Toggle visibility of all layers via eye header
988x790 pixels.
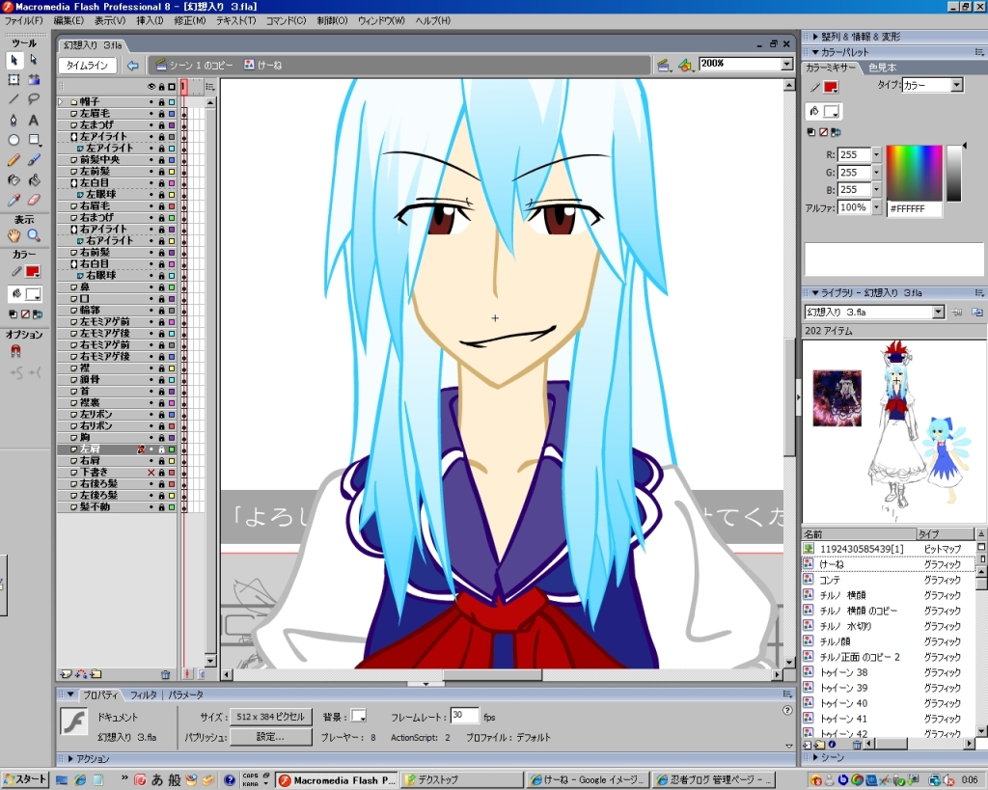click(x=151, y=86)
